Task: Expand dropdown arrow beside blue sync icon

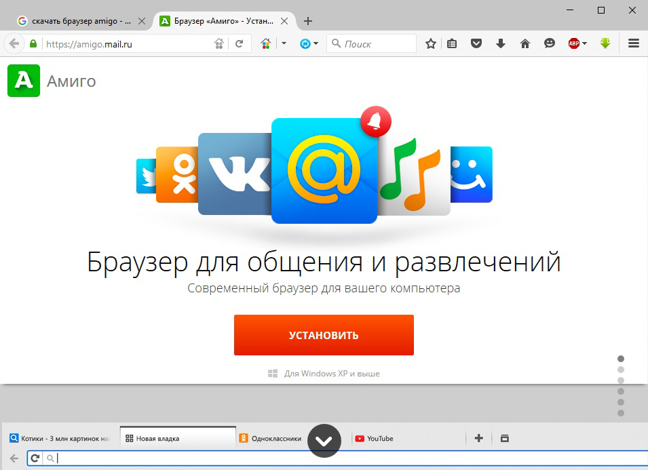Action: (x=316, y=43)
